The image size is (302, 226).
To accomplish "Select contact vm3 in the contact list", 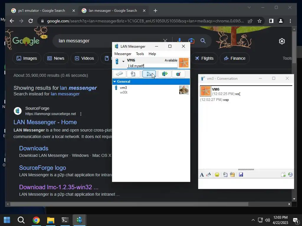I will click(x=151, y=90).
